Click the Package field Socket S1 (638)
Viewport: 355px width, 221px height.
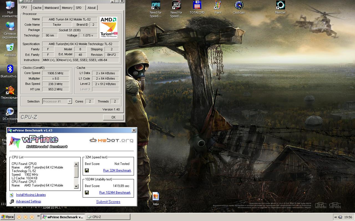(x=70, y=30)
